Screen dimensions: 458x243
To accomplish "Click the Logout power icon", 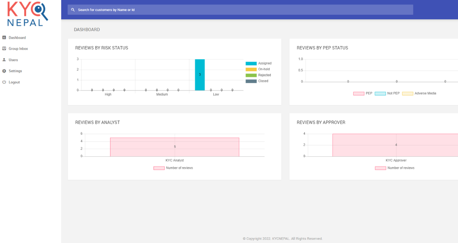I will pos(4,82).
